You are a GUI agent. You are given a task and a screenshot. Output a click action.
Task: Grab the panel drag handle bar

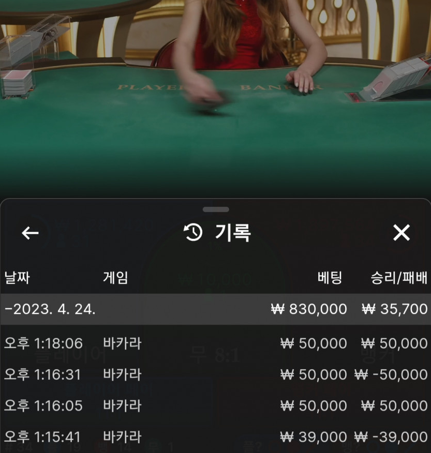[x=216, y=209]
